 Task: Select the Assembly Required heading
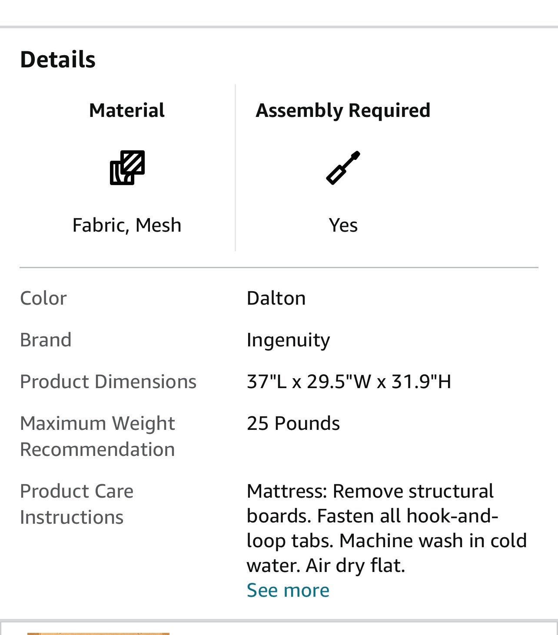tap(343, 110)
